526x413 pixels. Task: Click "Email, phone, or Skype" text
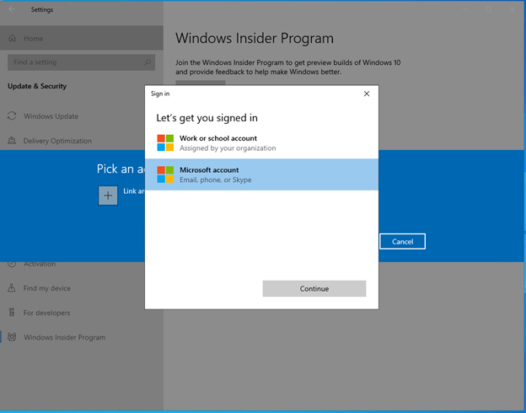click(216, 180)
